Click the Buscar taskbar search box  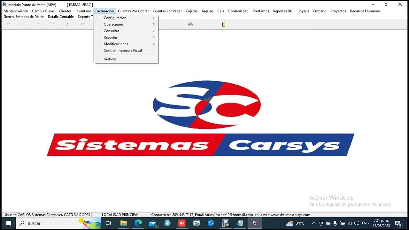(59, 223)
